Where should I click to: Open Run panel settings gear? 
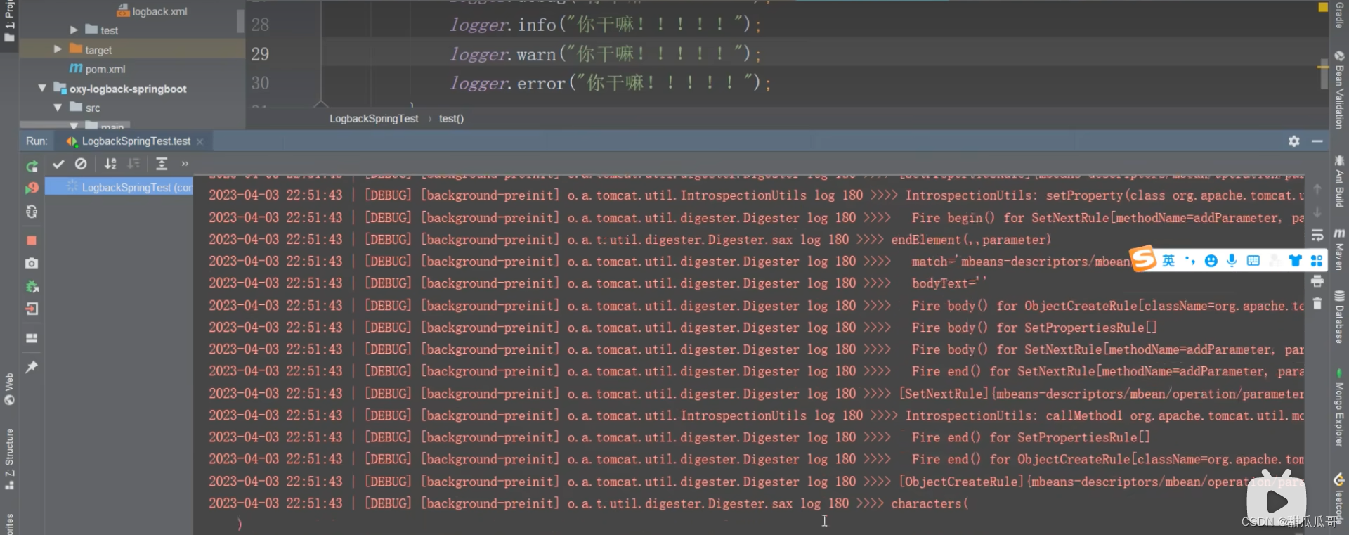1294,141
